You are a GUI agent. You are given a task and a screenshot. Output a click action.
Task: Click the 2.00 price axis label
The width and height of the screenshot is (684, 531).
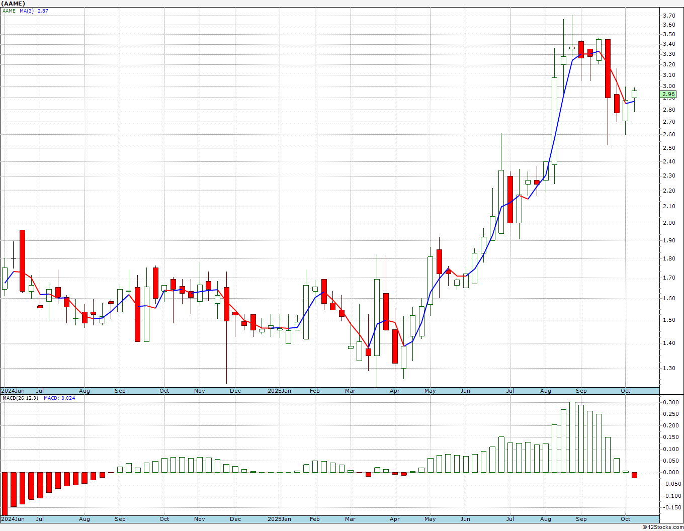coord(669,223)
